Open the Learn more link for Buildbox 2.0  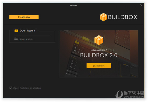coord(99,66)
